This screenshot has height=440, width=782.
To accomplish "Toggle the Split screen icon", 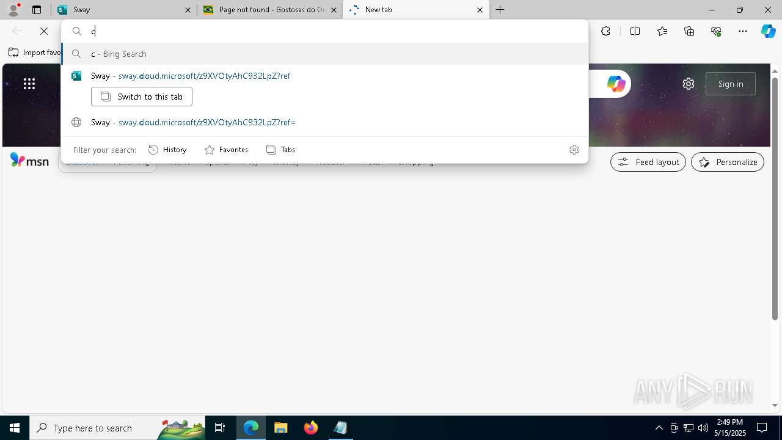I will click(635, 31).
